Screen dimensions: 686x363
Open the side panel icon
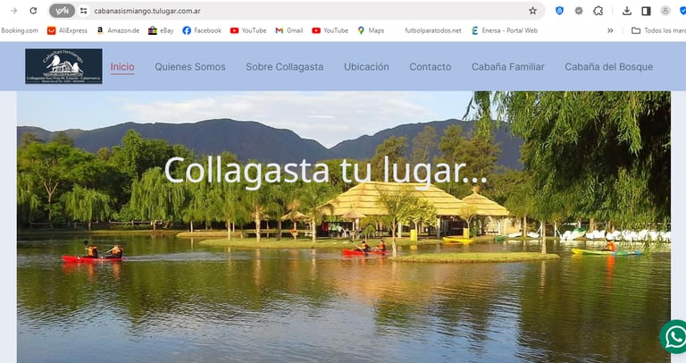click(x=646, y=11)
